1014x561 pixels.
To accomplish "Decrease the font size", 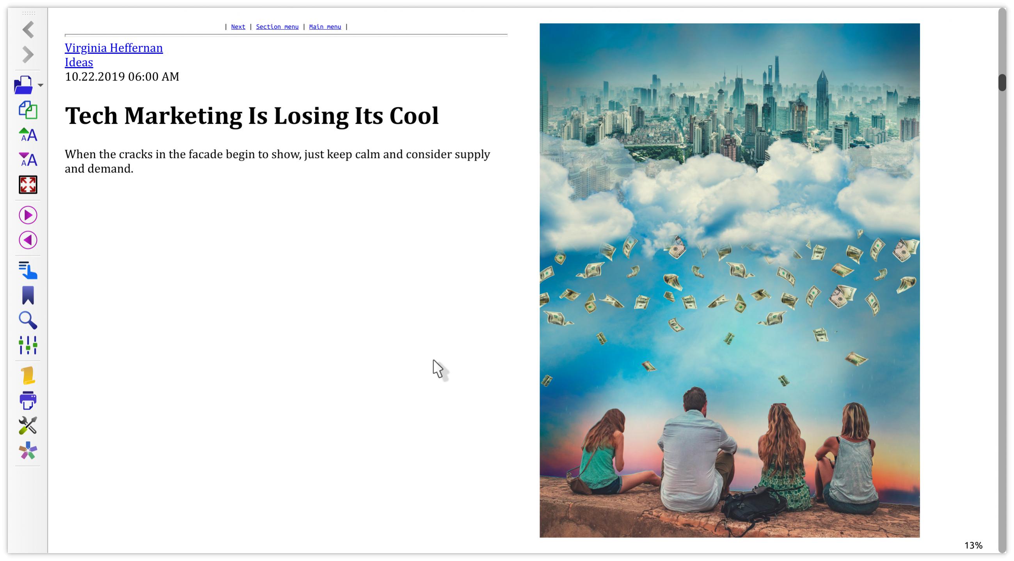I will tap(28, 160).
